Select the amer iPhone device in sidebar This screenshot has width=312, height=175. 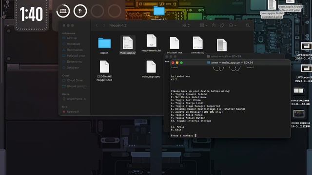pyautogui.click(x=76, y=99)
